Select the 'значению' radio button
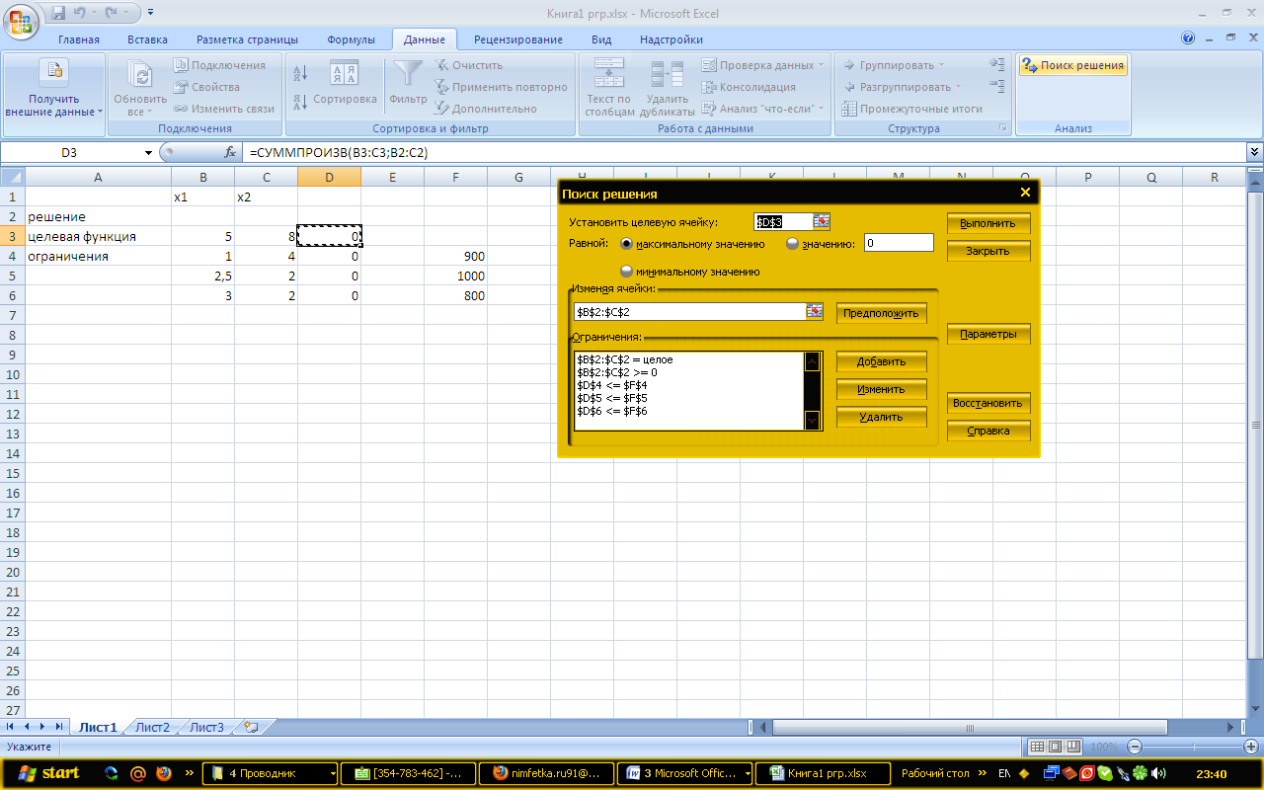 [792, 244]
